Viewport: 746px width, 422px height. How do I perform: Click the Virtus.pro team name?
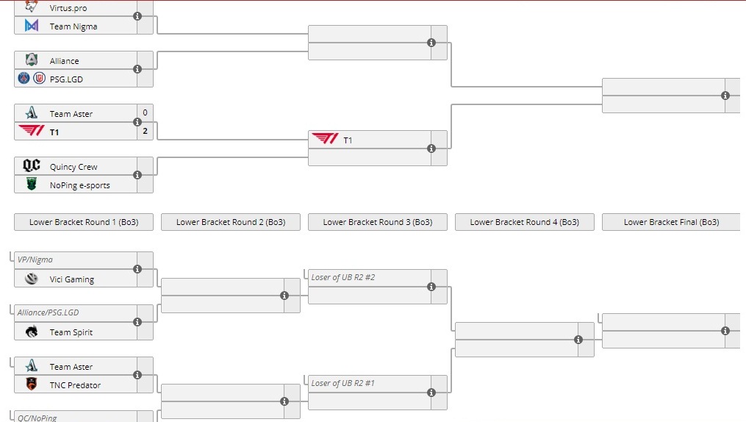pos(70,8)
